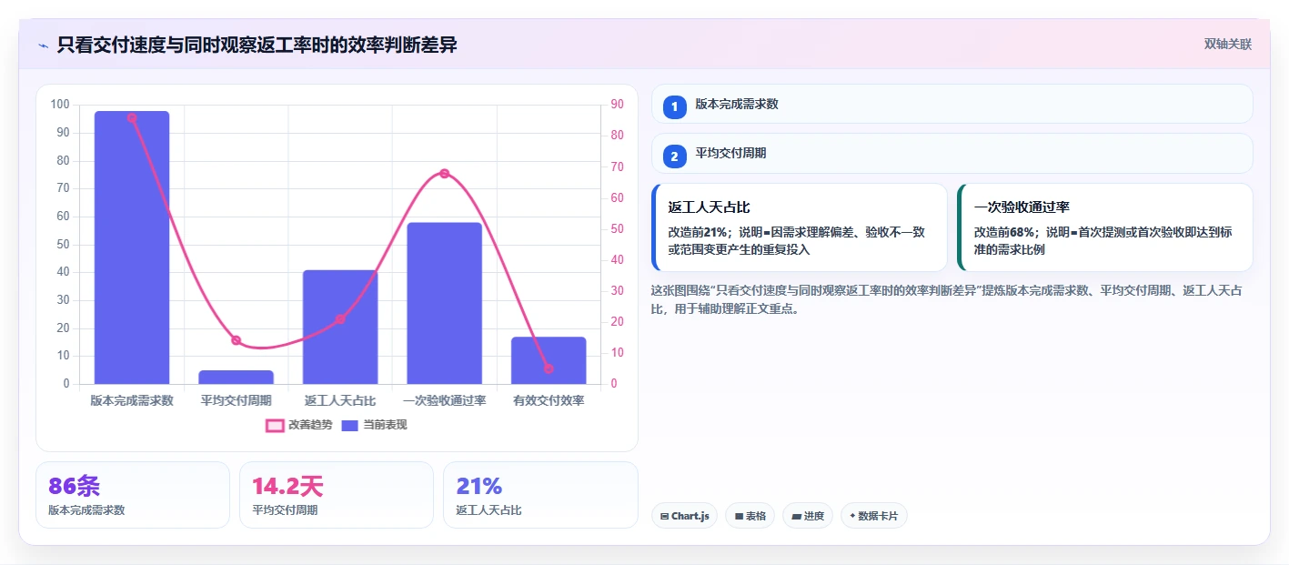Click the 进度 tag
The height and width of the screenshot is (565, 1289).
808,516
